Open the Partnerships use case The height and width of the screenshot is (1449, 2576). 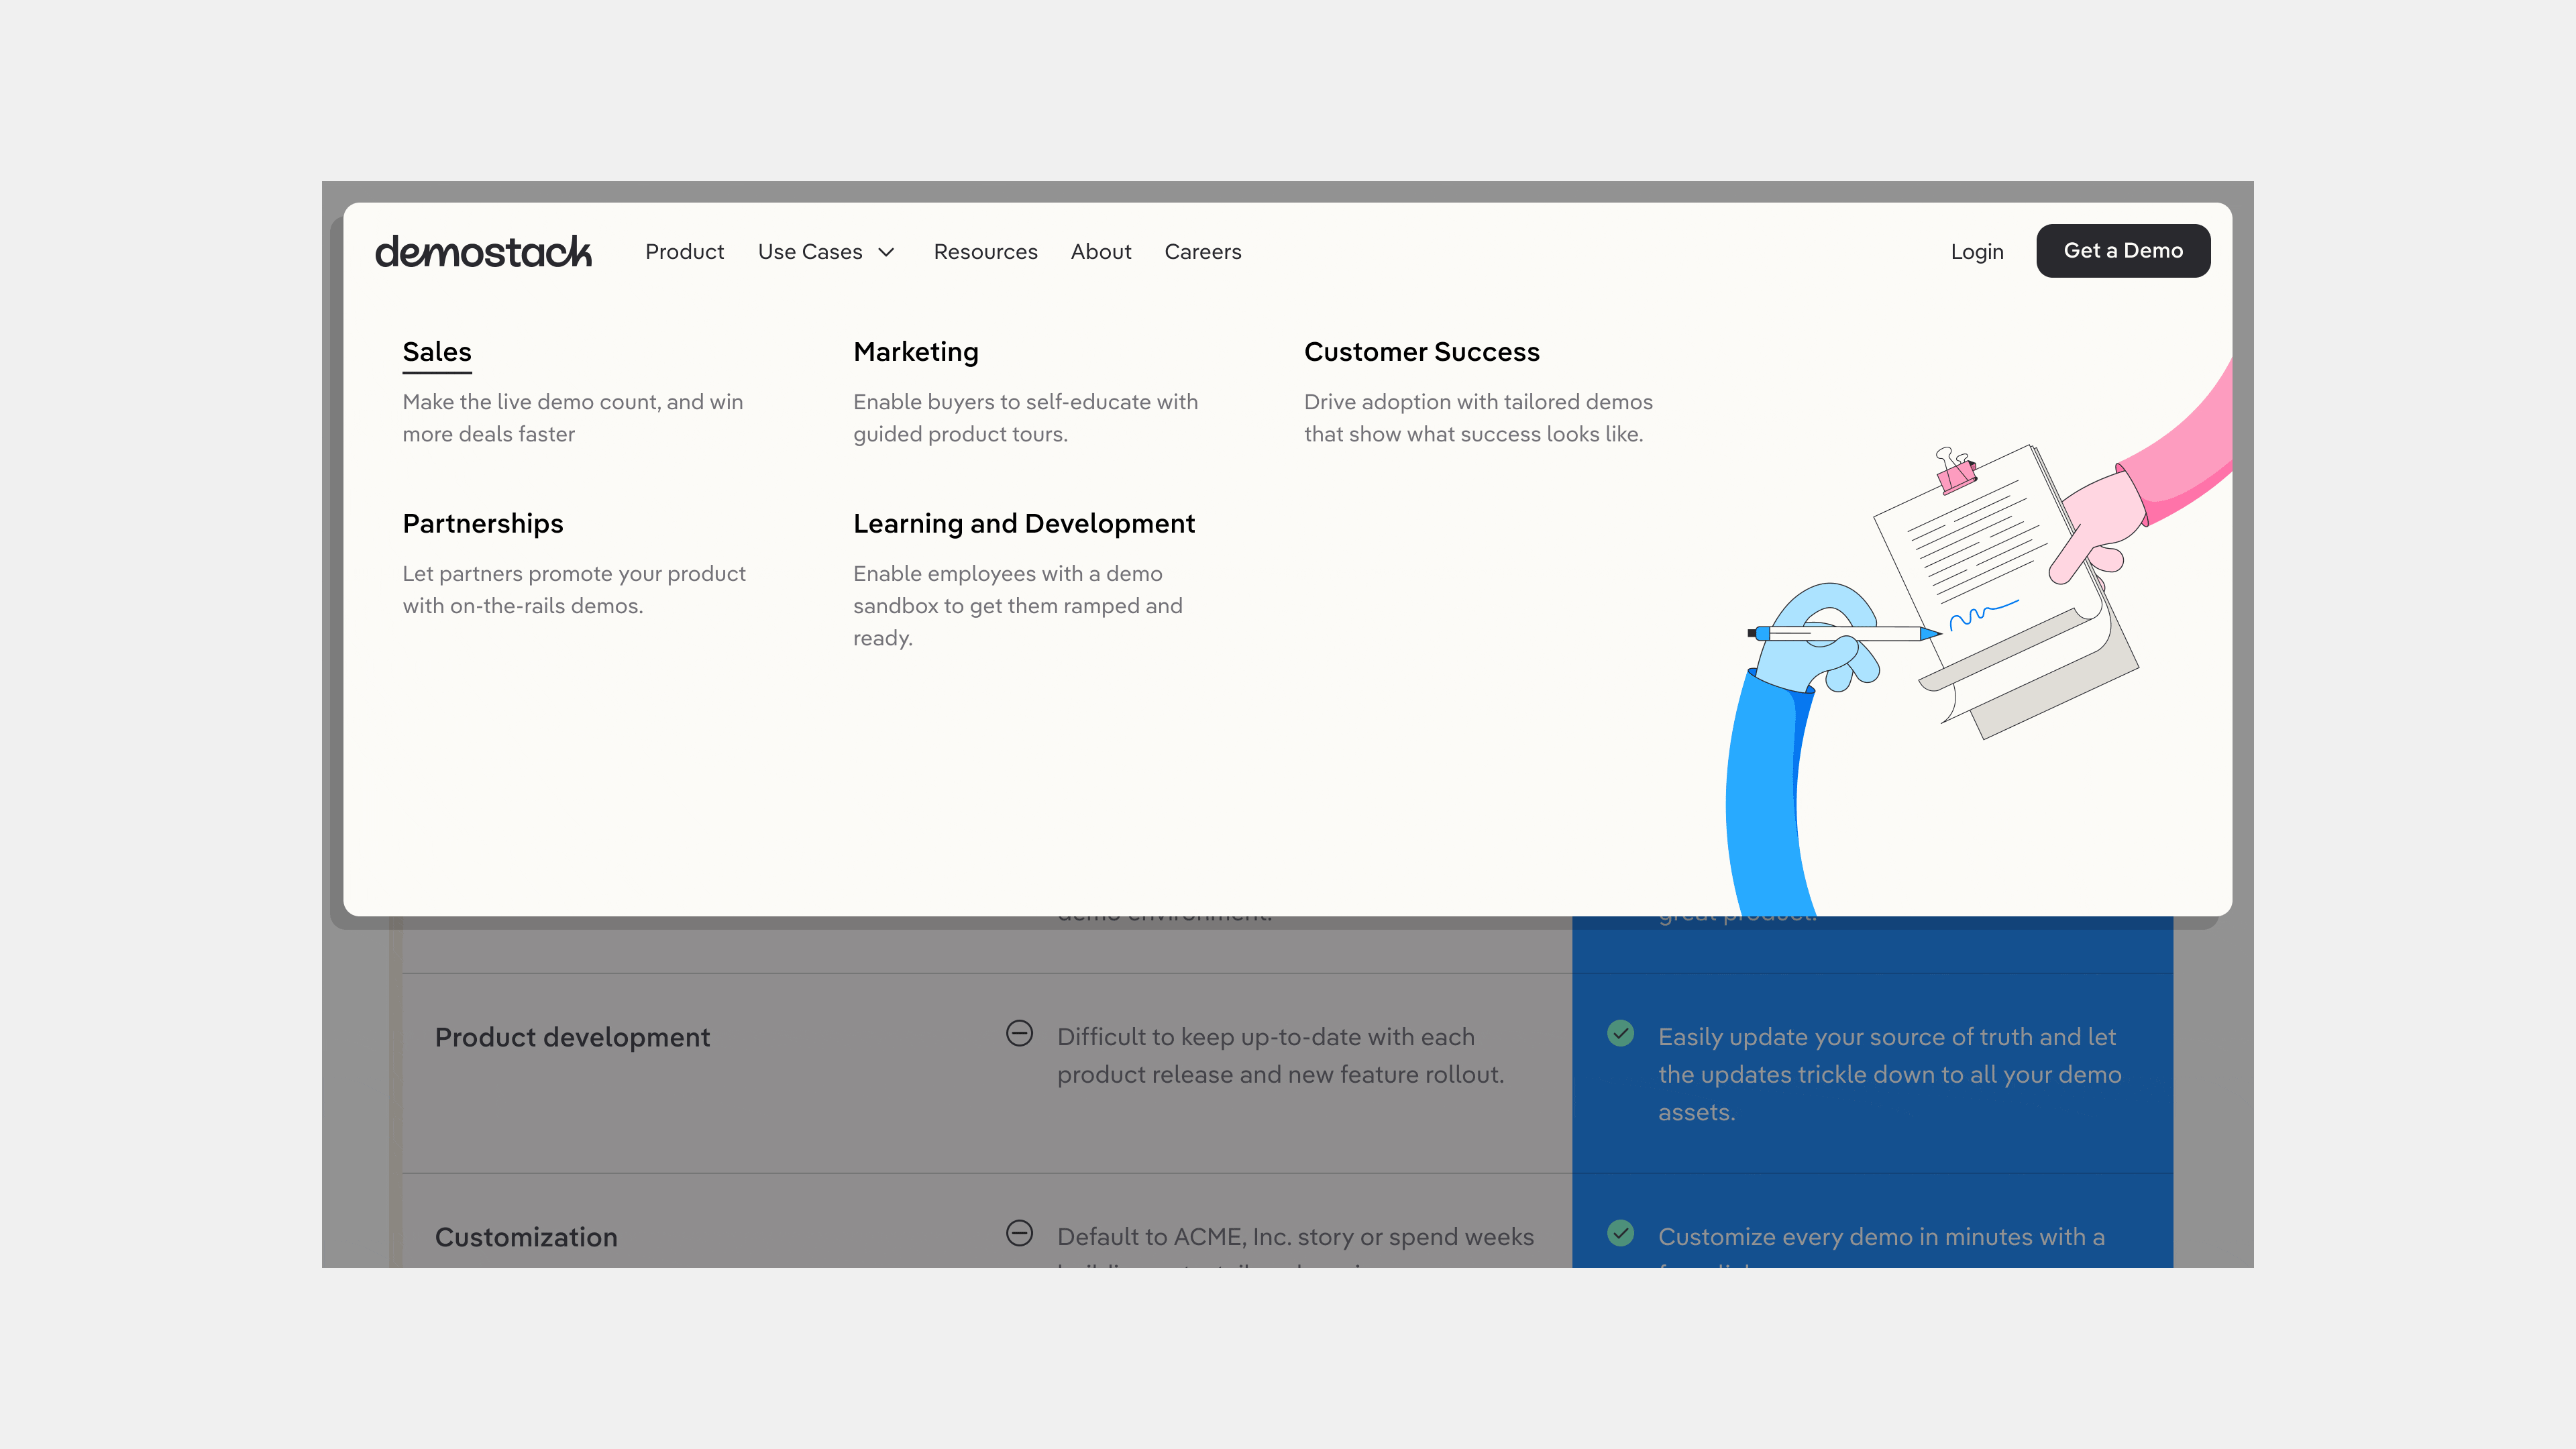click(483, 524)
